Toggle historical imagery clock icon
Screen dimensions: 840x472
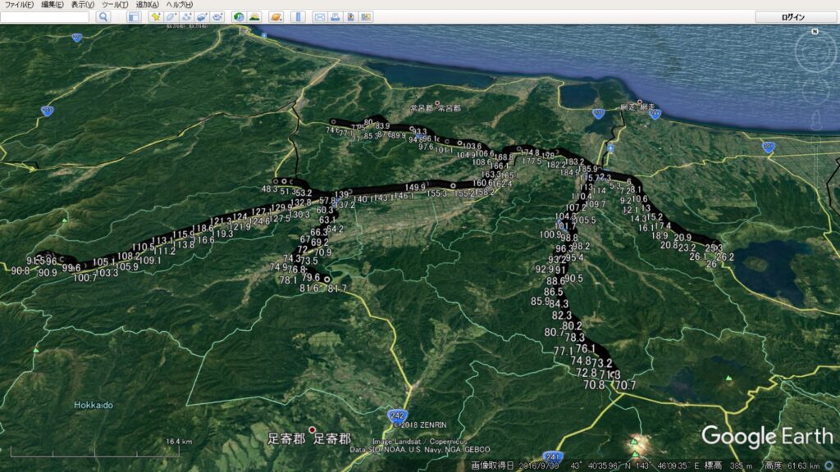click(x=239, y=16)
